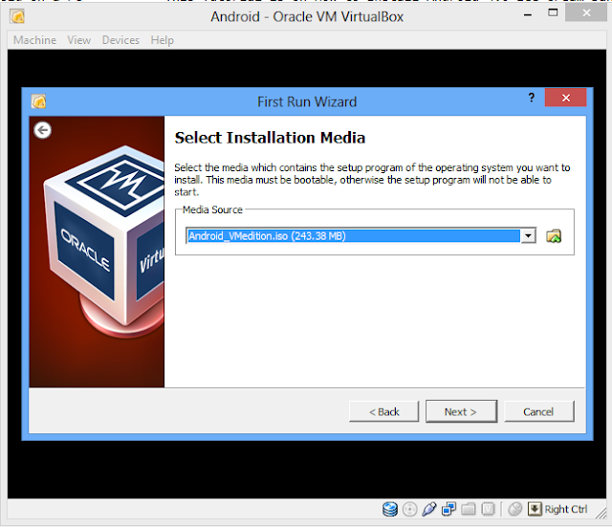Click the shared folders status icon
The height and width of the screenshot is (527, 612).
[x=468, y=509]
